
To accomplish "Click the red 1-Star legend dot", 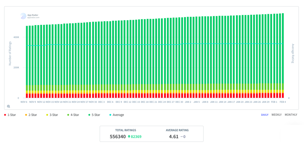I will coord(5,115).
